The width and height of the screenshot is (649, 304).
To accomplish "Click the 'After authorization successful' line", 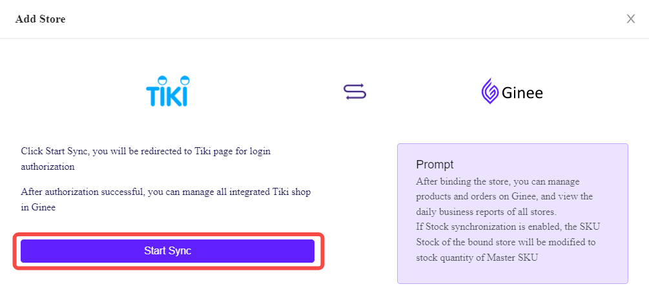I will [166, 192].
